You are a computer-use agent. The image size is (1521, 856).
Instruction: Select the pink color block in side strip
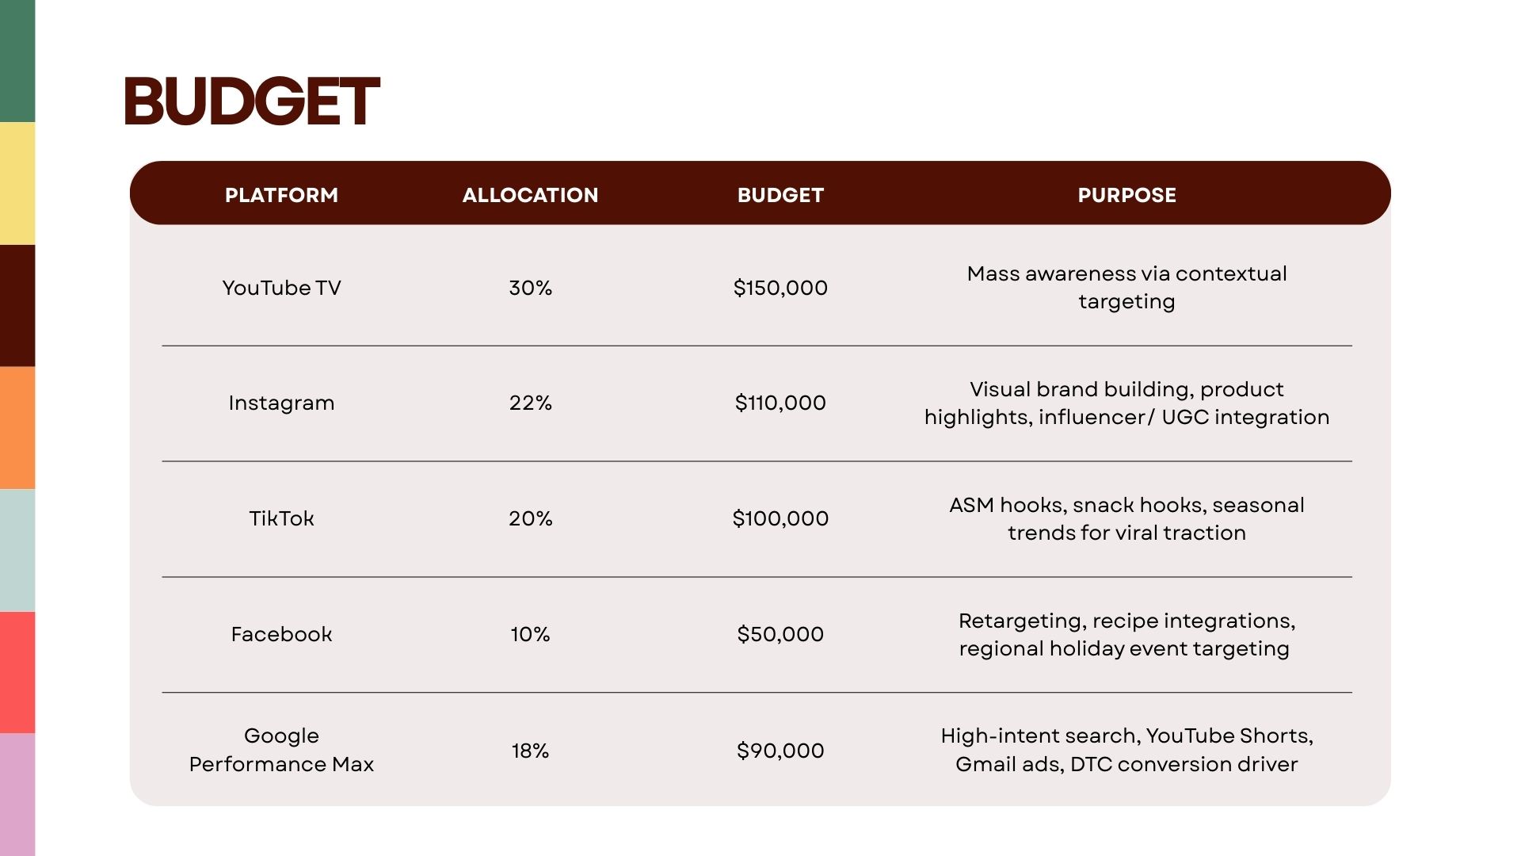(17, 794)
